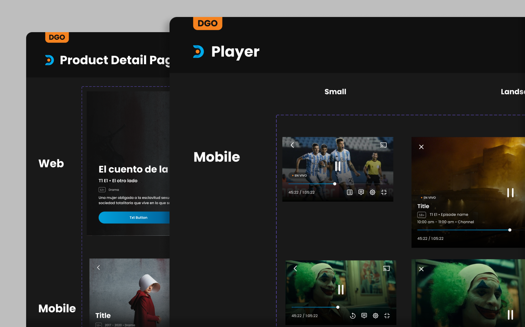This screenshot has width=525, height=327.
Task: Close the landscape Joker player with X
Action: 421,269
